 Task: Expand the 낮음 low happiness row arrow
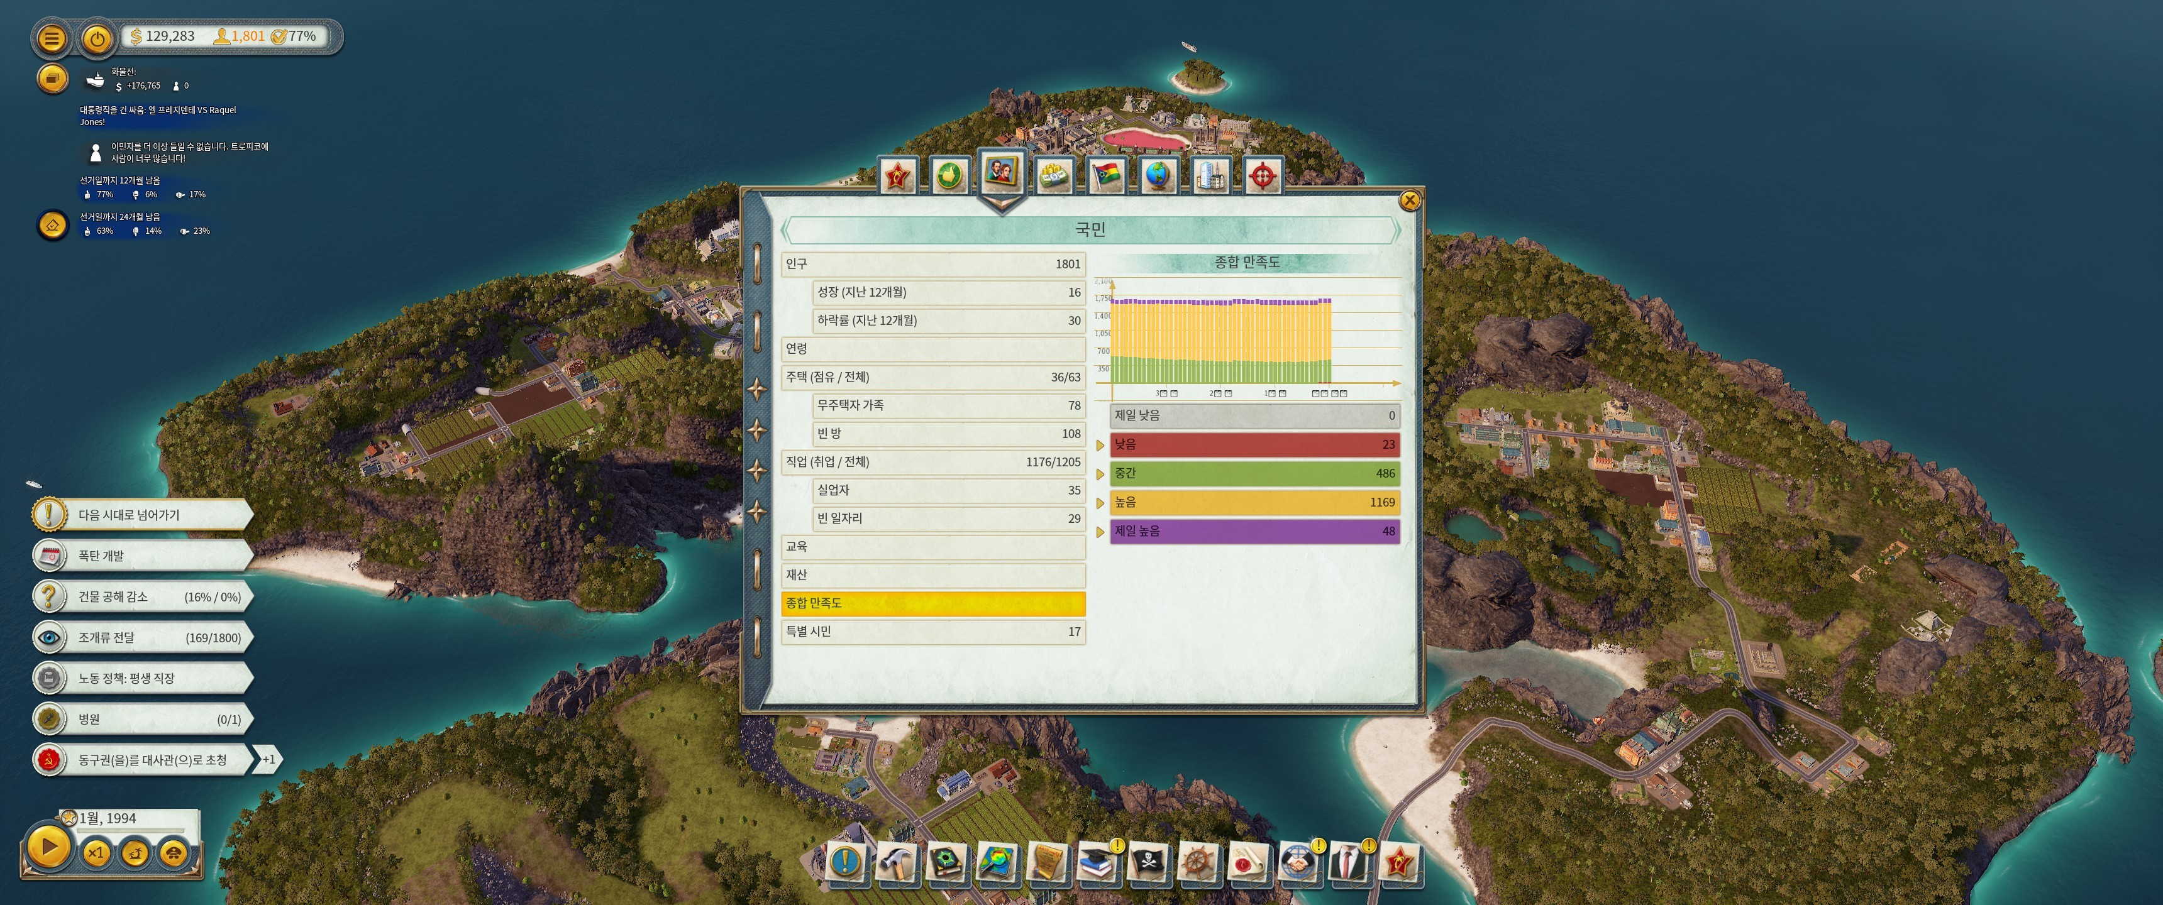[1100, 445]
